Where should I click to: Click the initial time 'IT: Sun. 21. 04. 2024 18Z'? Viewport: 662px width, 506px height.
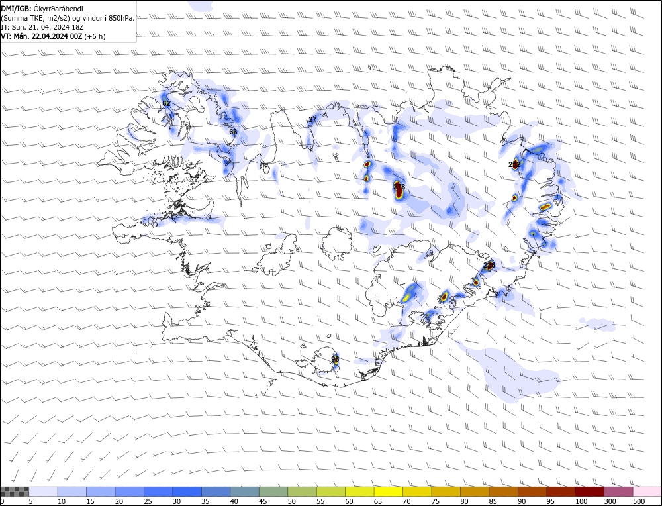(44, 27)
